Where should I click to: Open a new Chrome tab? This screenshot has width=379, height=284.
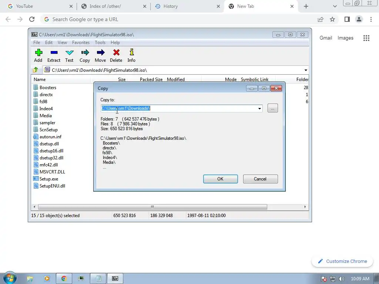point(306,6)
